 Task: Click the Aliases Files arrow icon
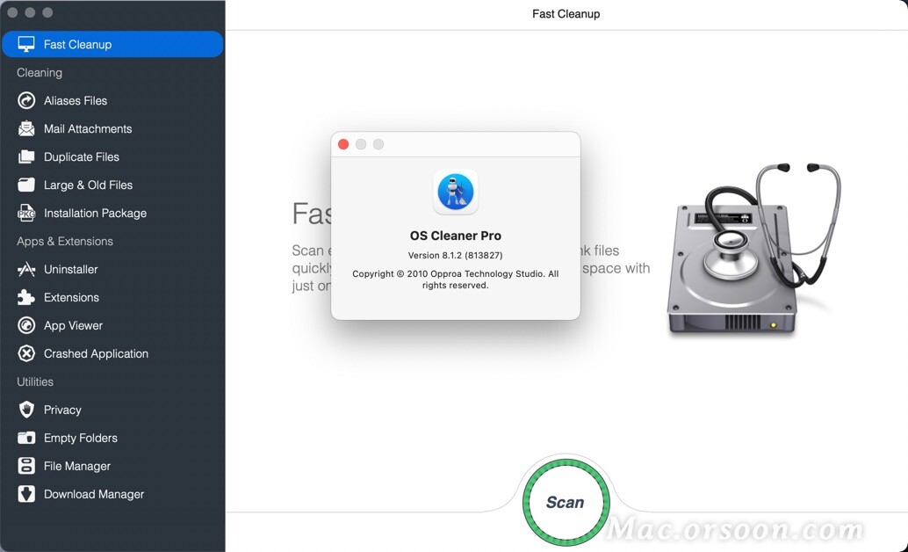point(26,100)
